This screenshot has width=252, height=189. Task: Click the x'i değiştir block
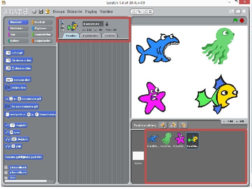pyautogui.click(x=16, y=125)
